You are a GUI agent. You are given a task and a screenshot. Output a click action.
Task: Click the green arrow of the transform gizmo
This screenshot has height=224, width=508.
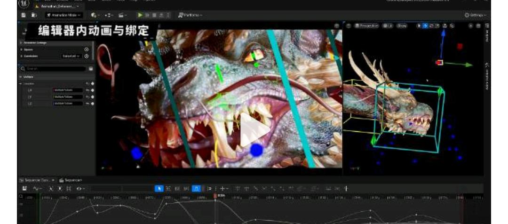[469, 65]
